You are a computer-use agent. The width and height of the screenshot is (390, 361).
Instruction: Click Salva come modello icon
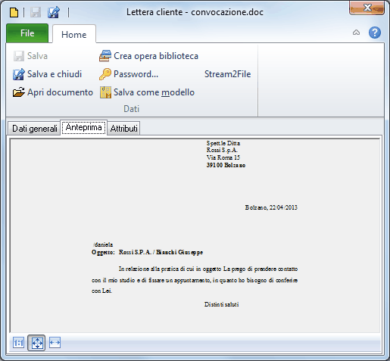click(105, 92)
